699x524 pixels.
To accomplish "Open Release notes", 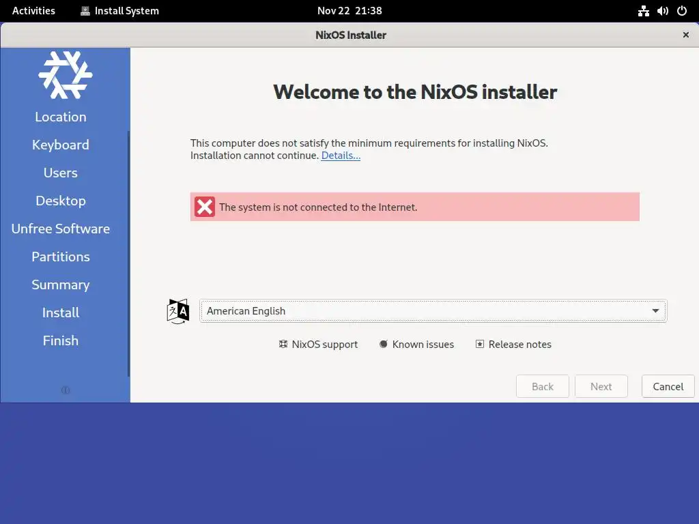I will [x=513, y=344].
